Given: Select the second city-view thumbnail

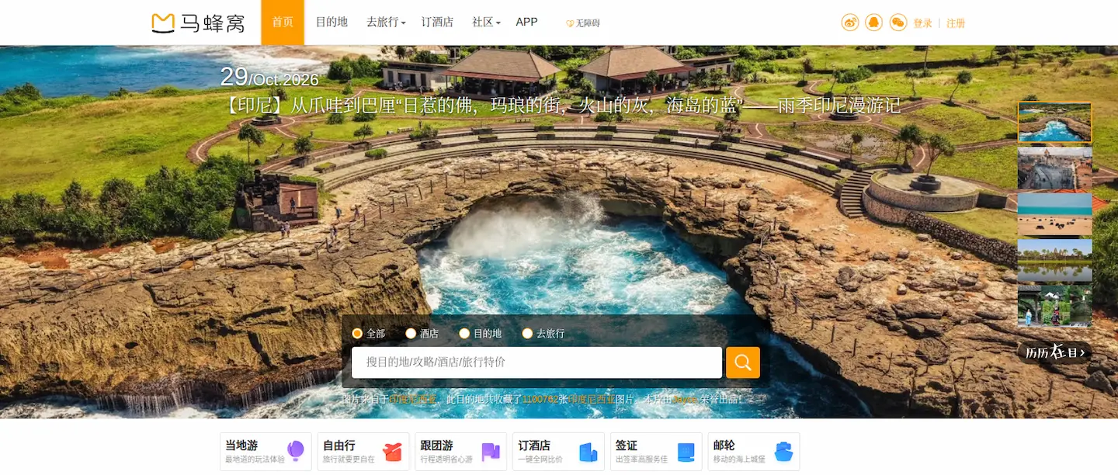Looking at the screenshot, I should pos(1055,168).
